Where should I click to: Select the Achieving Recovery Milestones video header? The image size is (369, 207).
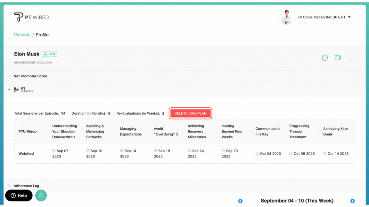tap(197, 131)
